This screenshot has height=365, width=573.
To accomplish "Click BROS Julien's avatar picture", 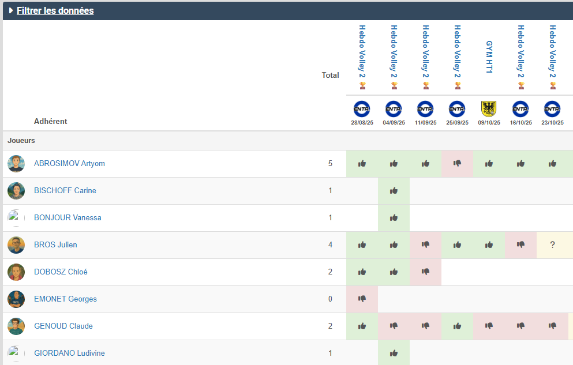I will point(16,245).
